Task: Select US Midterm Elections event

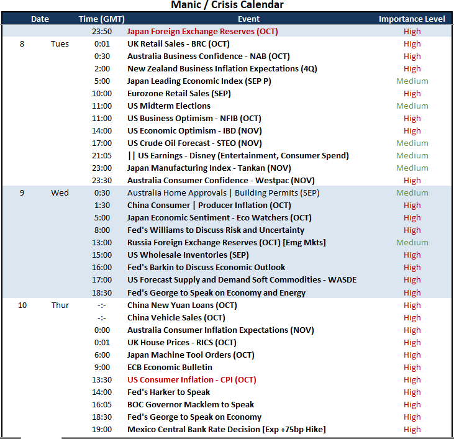Action: click(x=169, y=106)
